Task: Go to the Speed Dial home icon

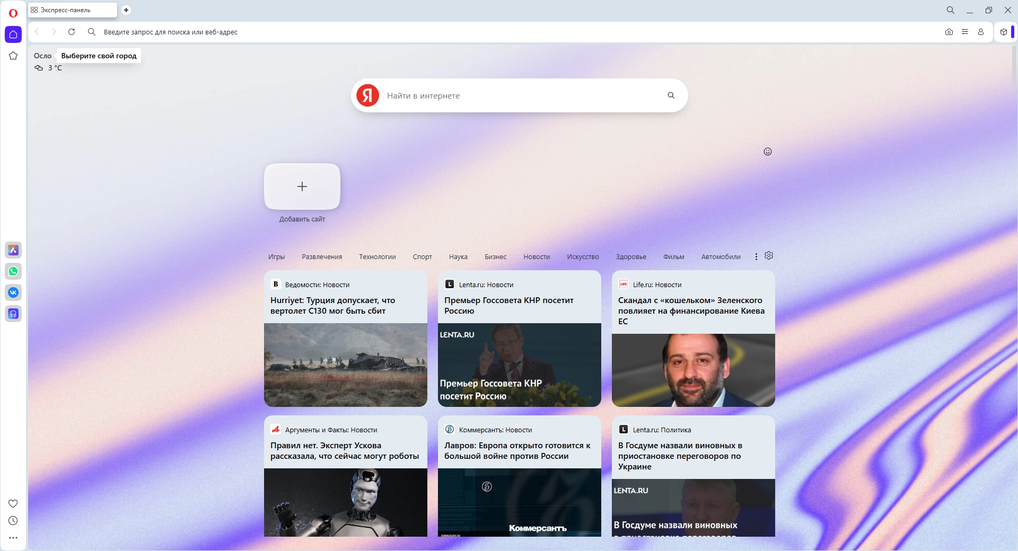Action: (13, 34)
